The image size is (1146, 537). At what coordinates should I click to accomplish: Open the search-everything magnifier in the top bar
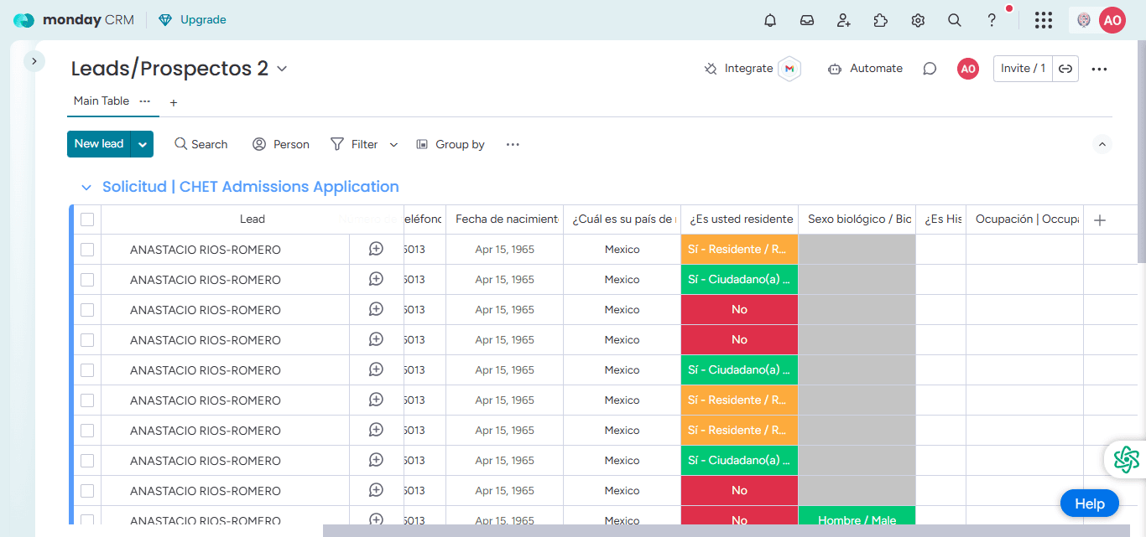(955, 20)
